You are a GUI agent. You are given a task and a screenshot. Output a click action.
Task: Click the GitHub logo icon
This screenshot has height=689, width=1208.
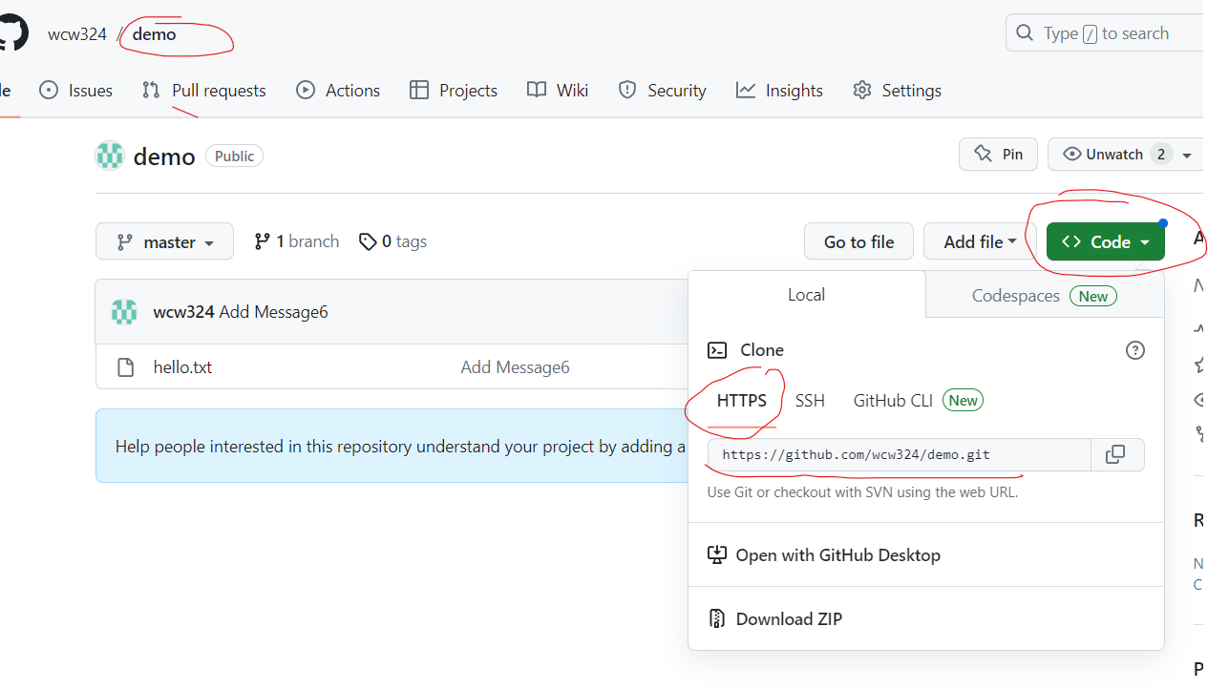[13, 32]
